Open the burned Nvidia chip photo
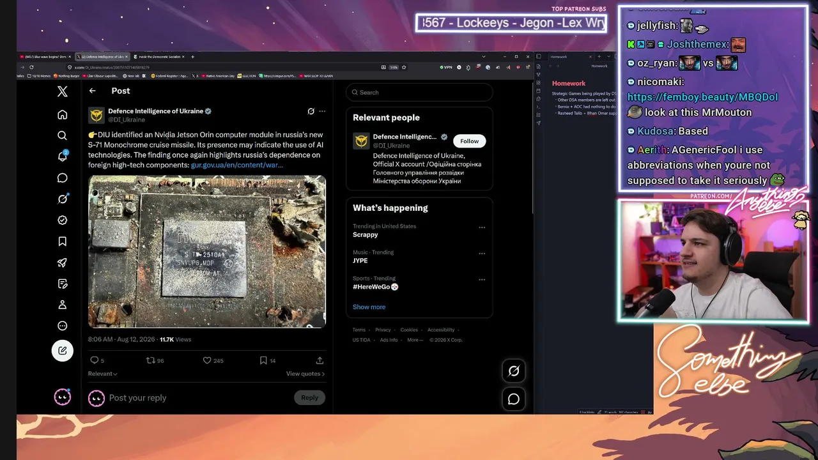 pyautogui.click(x=207, y=252)
